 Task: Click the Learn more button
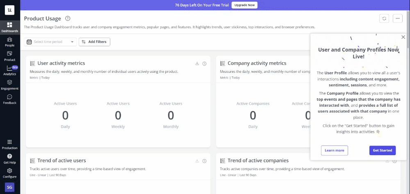(x=334, y=150)
